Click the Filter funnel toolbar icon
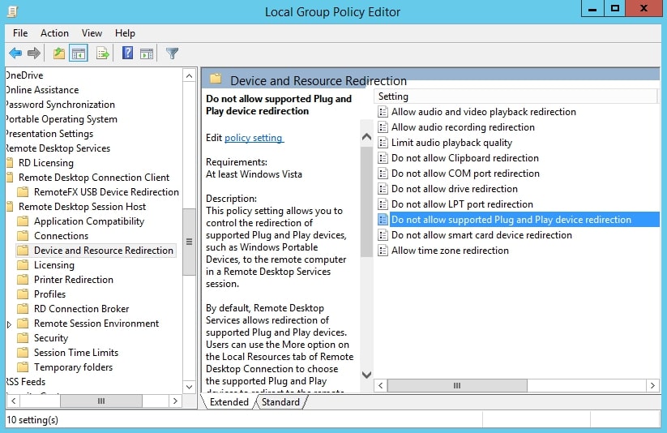 click(172, 54)
